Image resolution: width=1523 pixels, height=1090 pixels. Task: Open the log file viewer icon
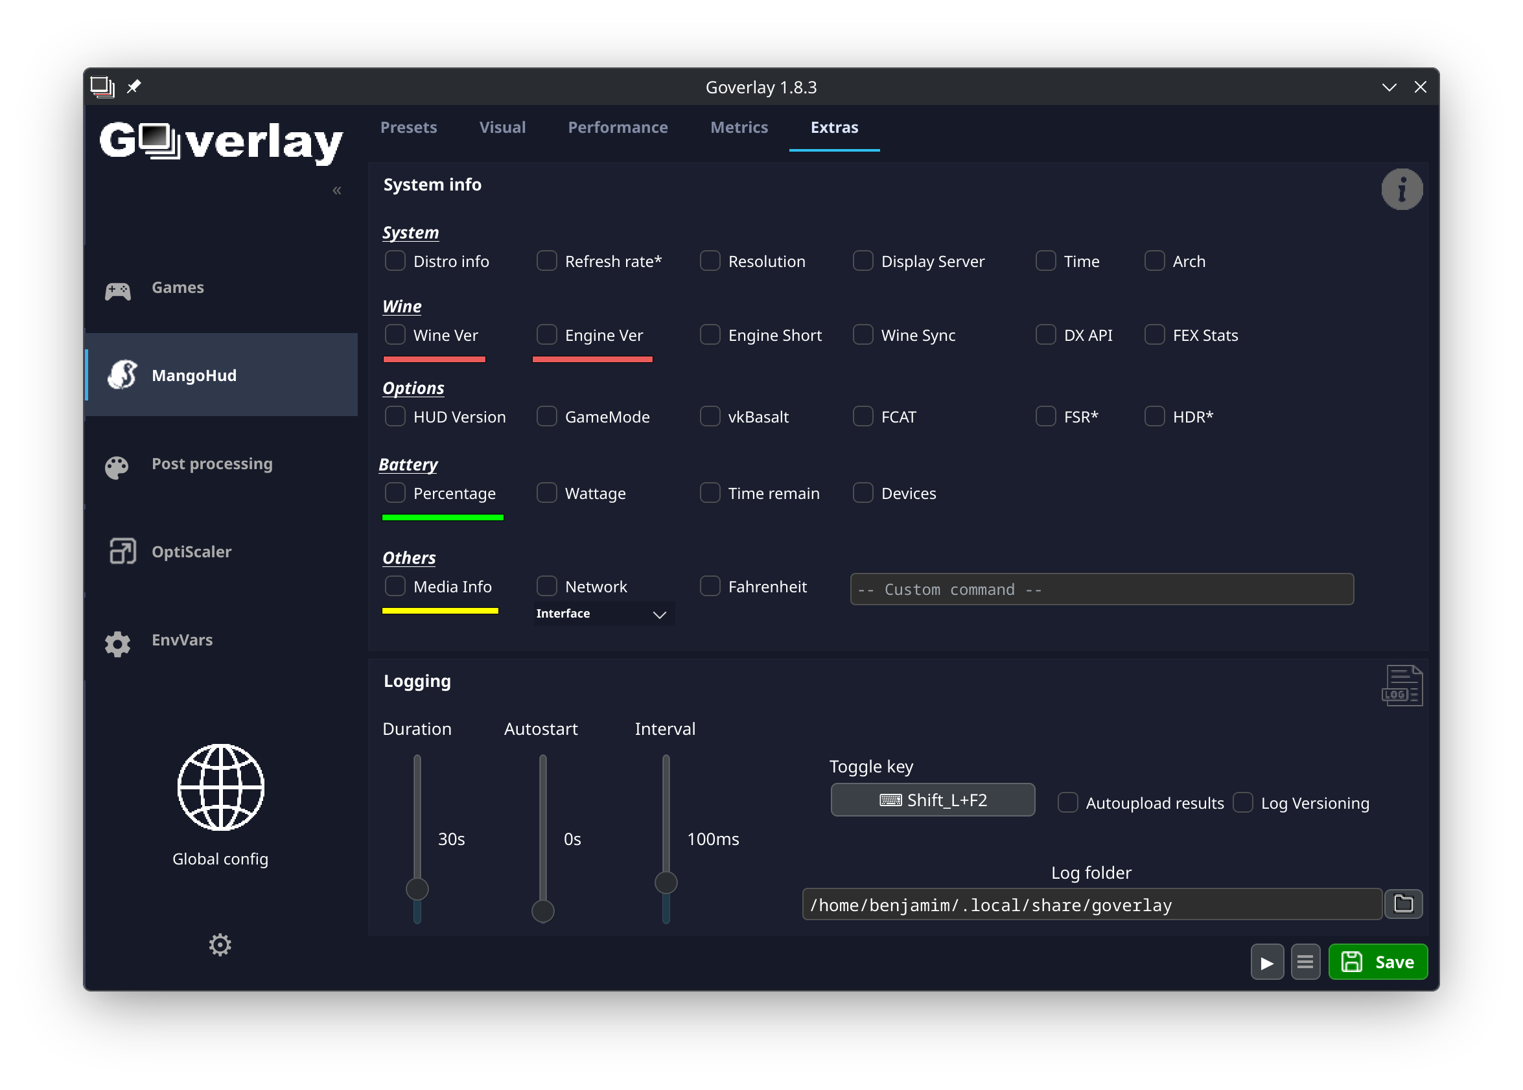pyautogui.click(x=1402, y=685)
